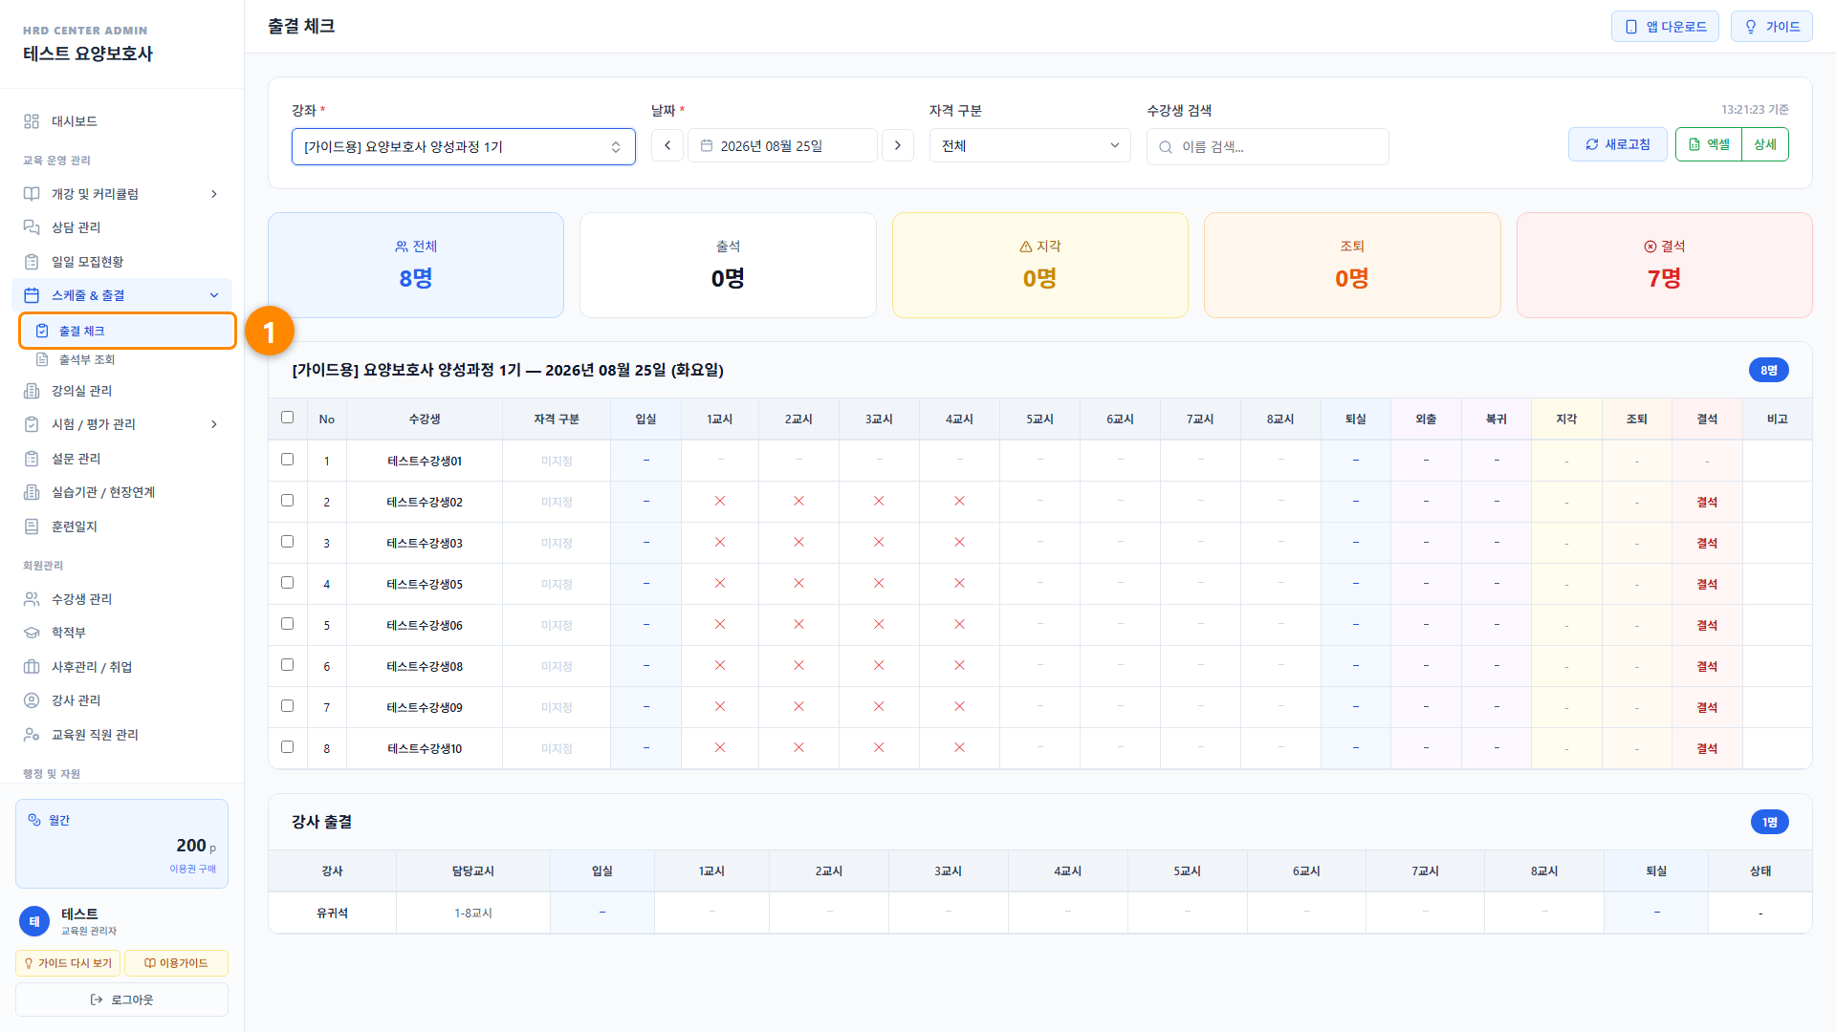
Task: Click the lightbulb icon in 가이드
Action: click(1751, 27)
